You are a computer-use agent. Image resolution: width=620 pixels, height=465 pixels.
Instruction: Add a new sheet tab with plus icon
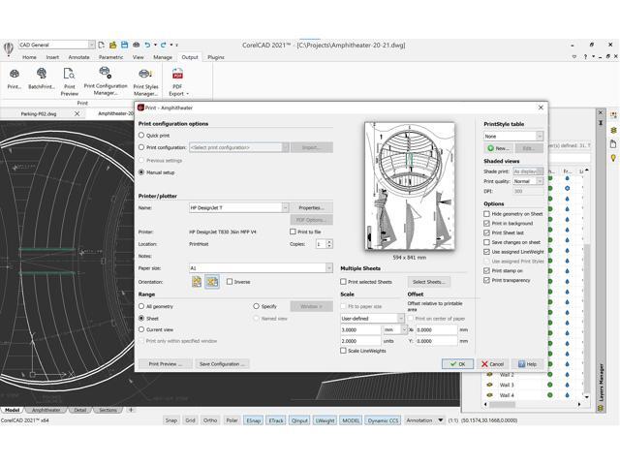[131, 410]
